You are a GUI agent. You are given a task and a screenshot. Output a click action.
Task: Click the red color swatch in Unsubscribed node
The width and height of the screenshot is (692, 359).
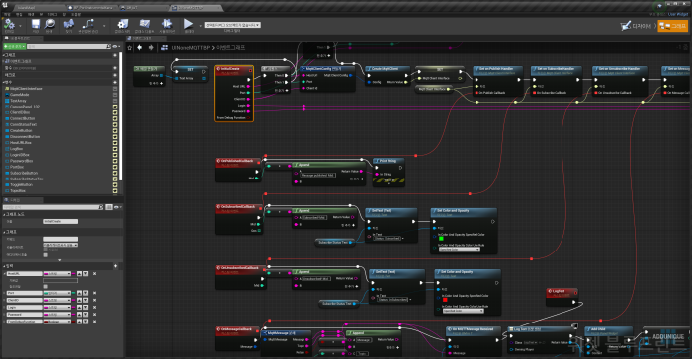pyautogui.click(x=445, y=300)
